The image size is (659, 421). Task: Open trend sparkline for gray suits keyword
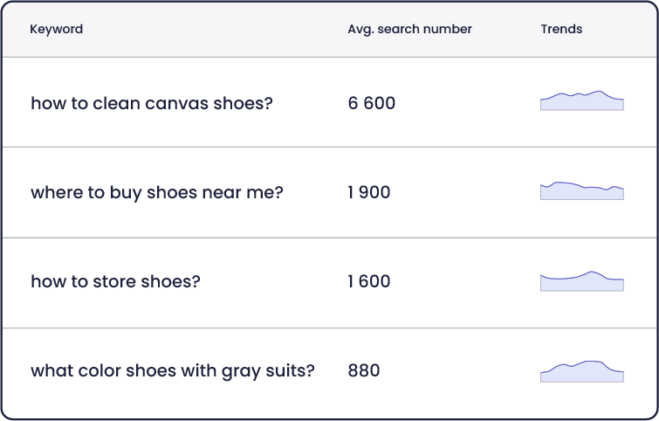pos(581,371)
